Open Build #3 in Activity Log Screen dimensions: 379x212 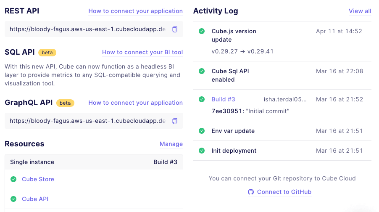click(223, 99)
